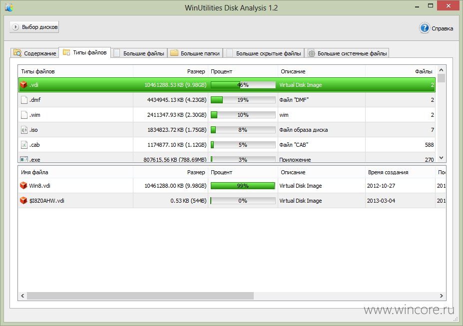
Task: Click the upper list scroll down arrow
Action: pos(441,158)
